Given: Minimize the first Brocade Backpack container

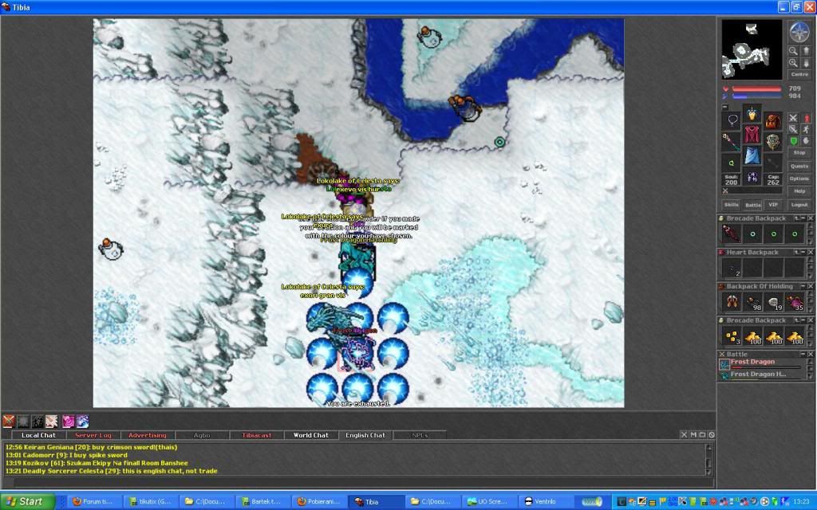Looking at the screenshot, I should (803, 218).
